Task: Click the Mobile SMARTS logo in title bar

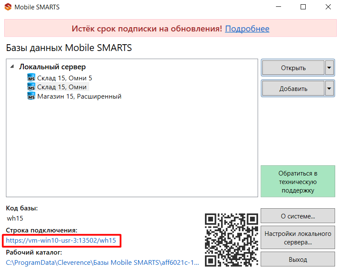Action: point(8,7)
